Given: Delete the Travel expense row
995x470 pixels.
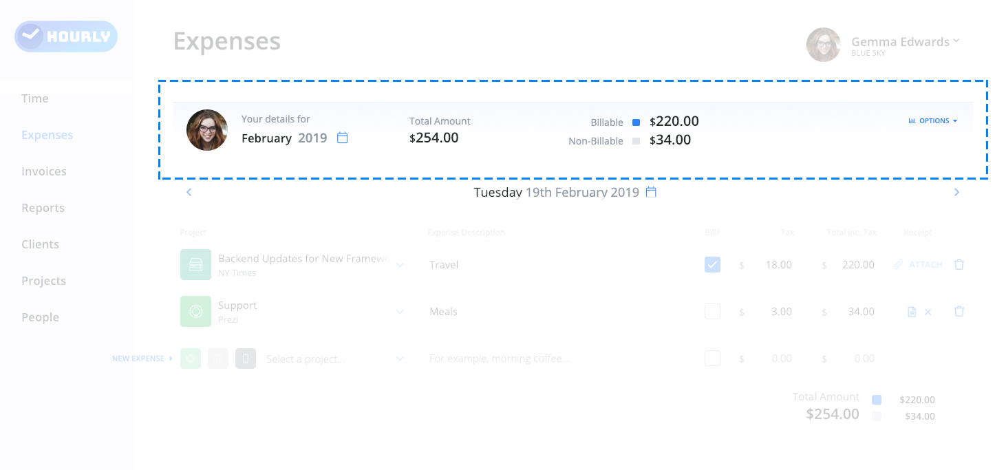Looking at the screenshot, I should tap(959, 264).
